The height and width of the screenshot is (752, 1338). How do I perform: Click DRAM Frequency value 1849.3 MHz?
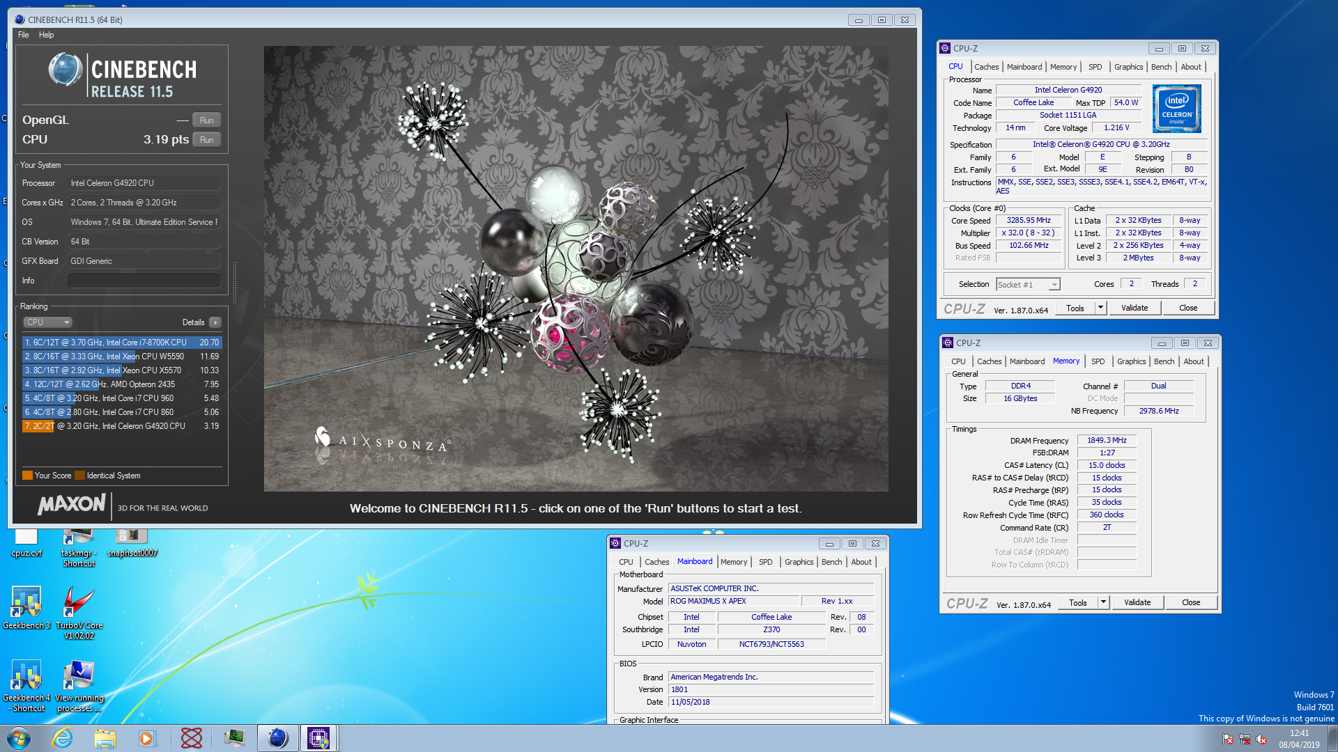(x=1107, y=440)
